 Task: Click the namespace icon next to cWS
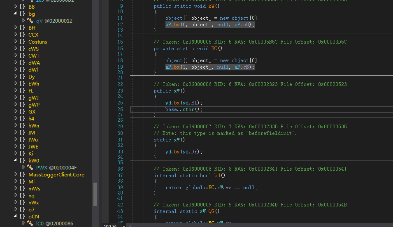tap(22, 49)
